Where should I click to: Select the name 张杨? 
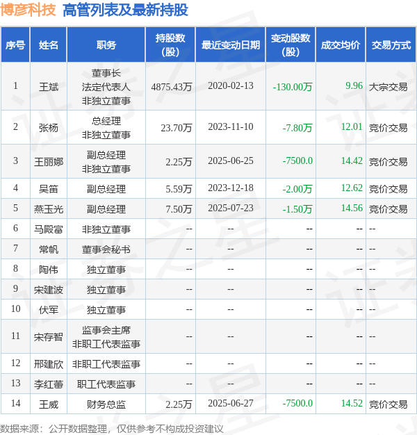click(49, 128)
